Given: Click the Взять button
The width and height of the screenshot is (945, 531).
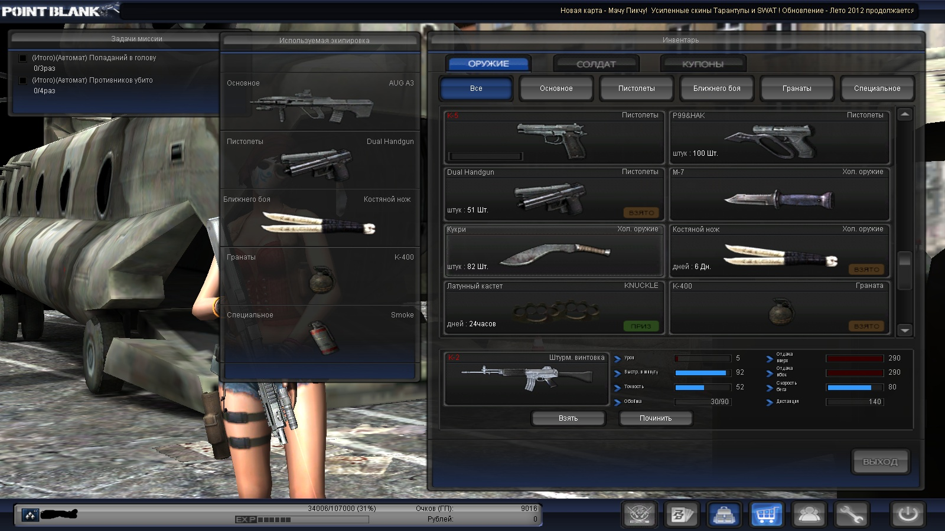Looking at the screenshot, I should click(568, 418).
